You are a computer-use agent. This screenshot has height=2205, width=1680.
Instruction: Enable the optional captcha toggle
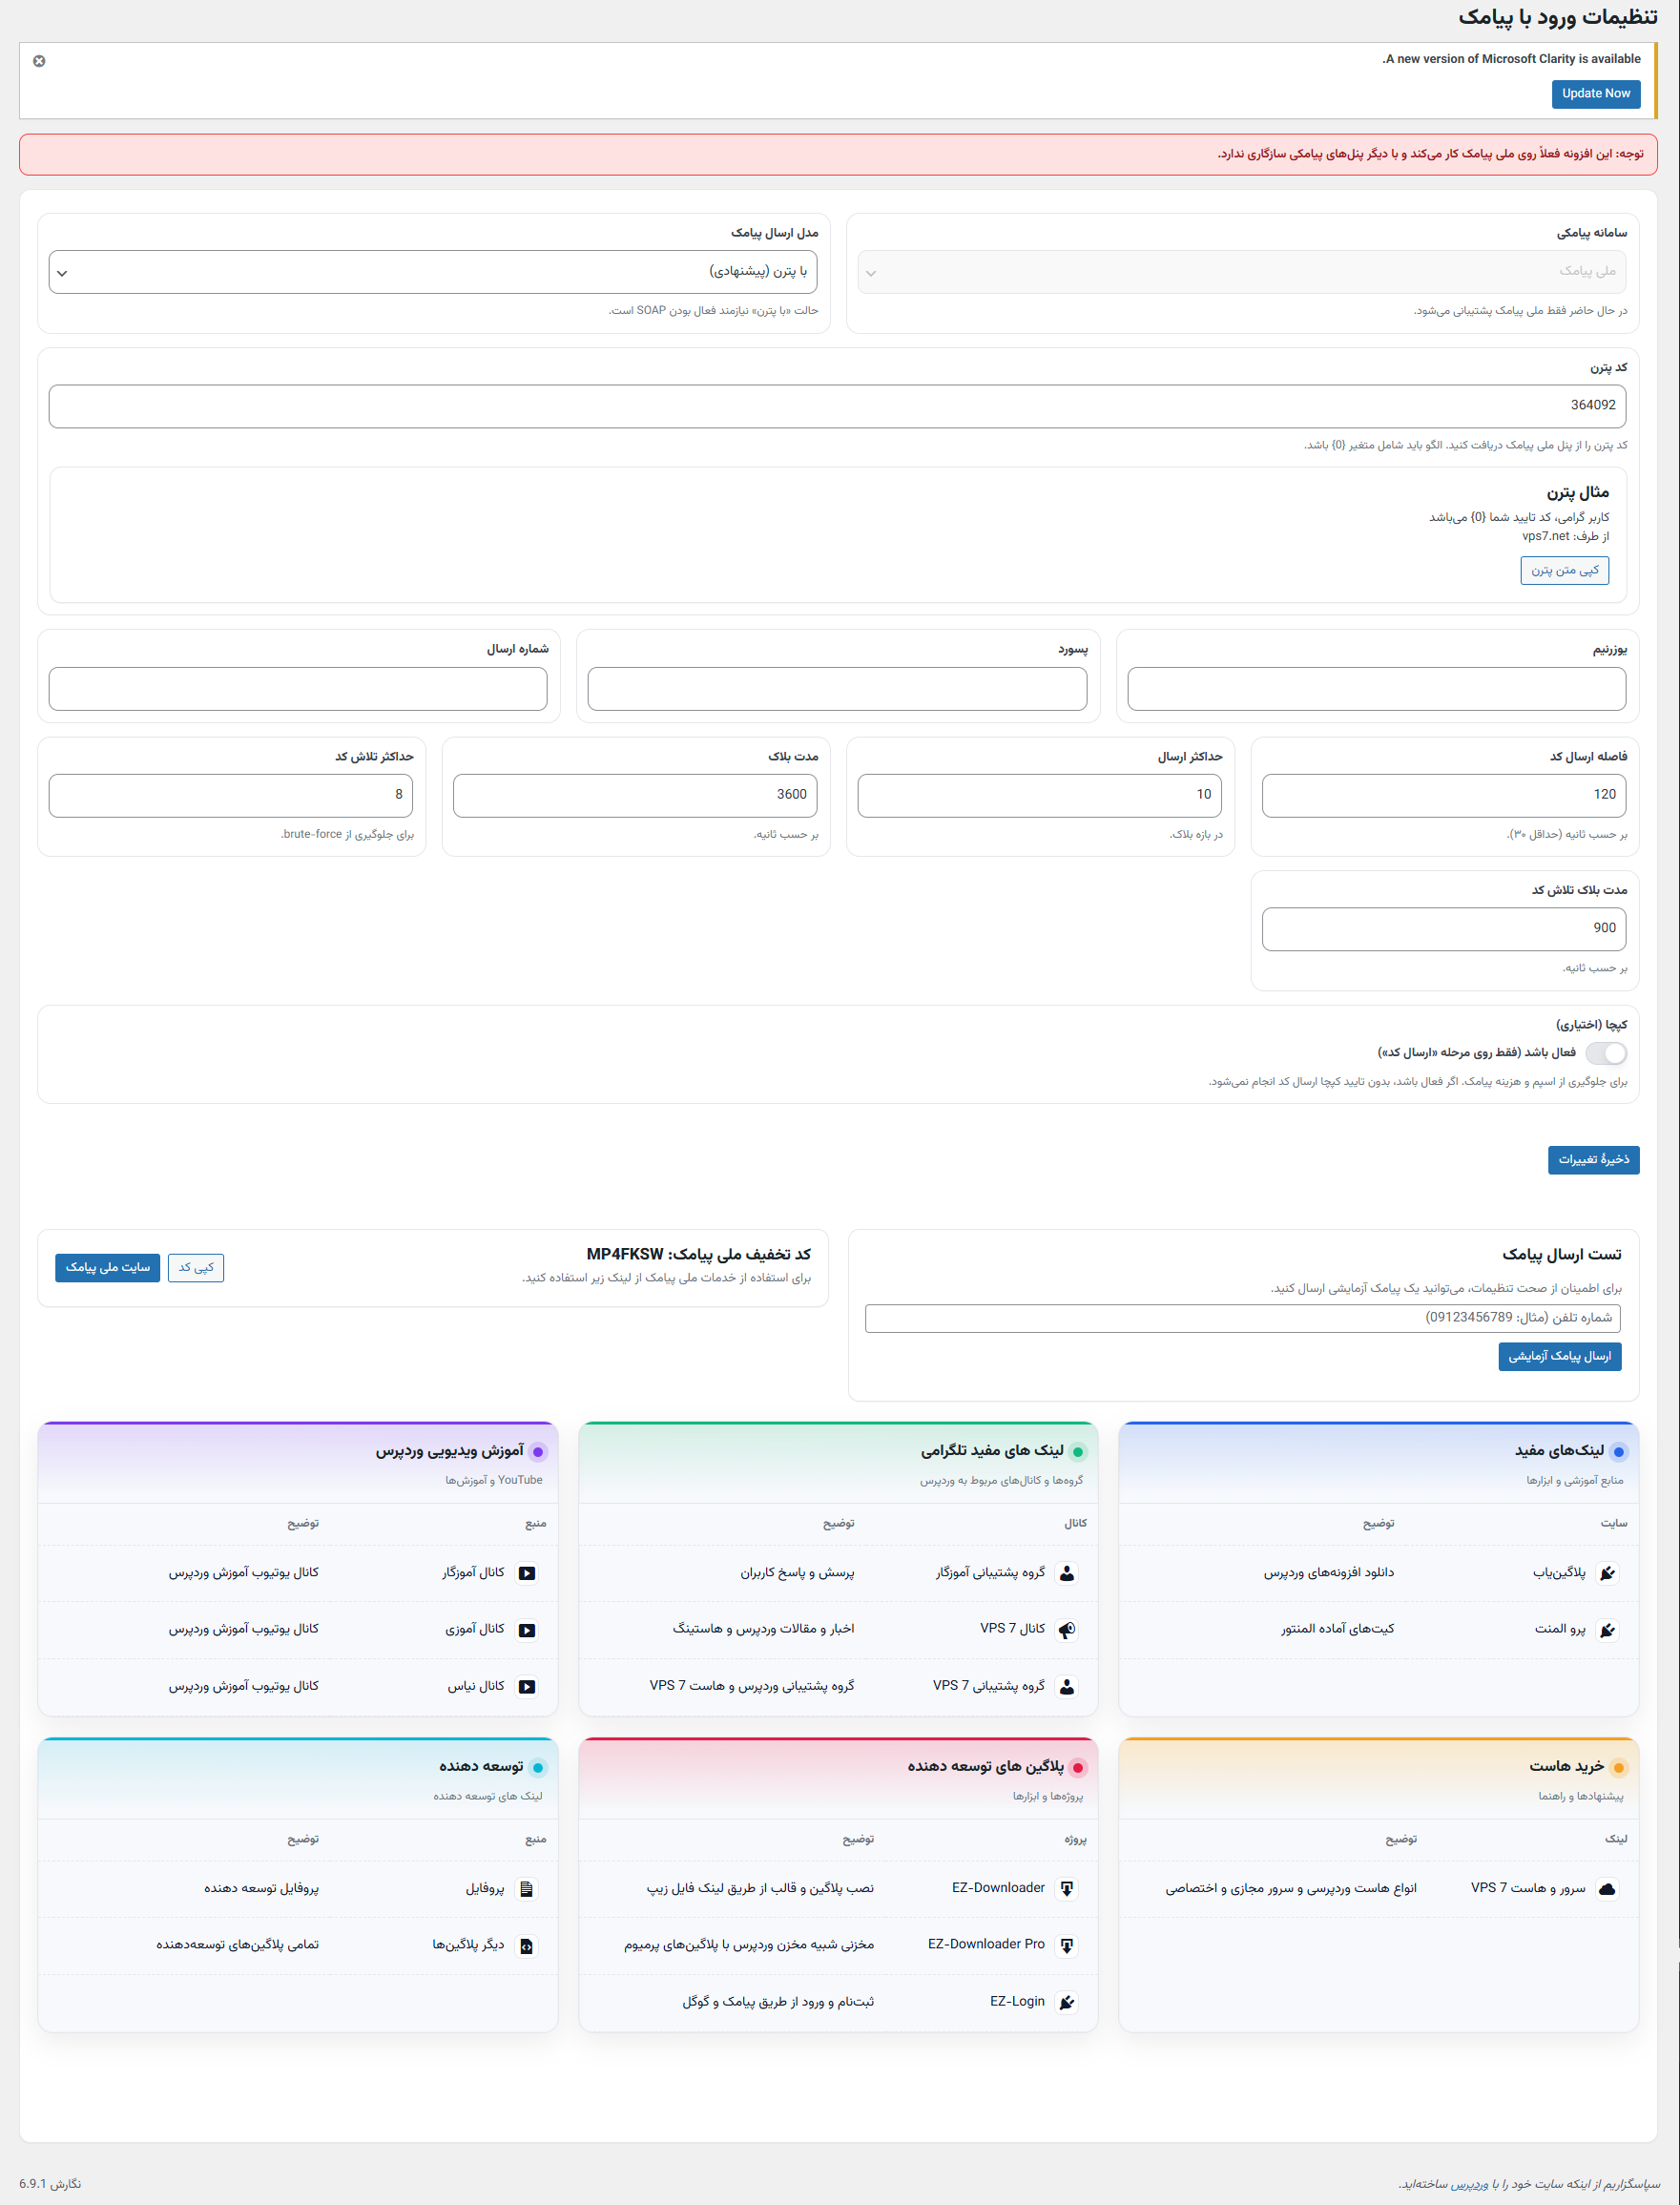pyautogui.click(x=1606, y=1053)
